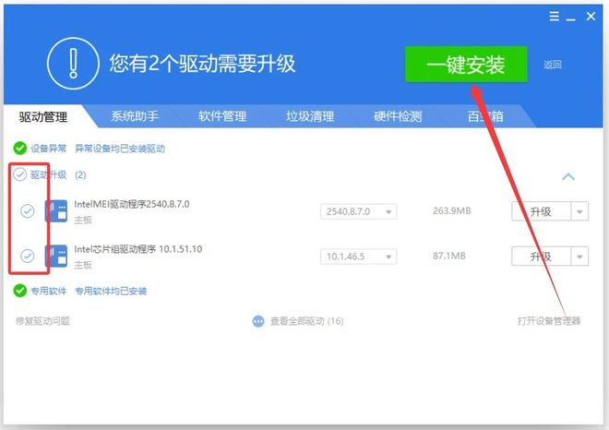
Task: Switch to the 垃圾清理 tab
Action: point(310,116)
